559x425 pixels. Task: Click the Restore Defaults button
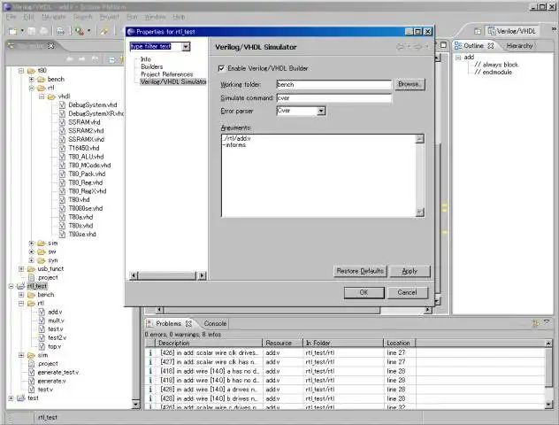[x=360, y=271]
